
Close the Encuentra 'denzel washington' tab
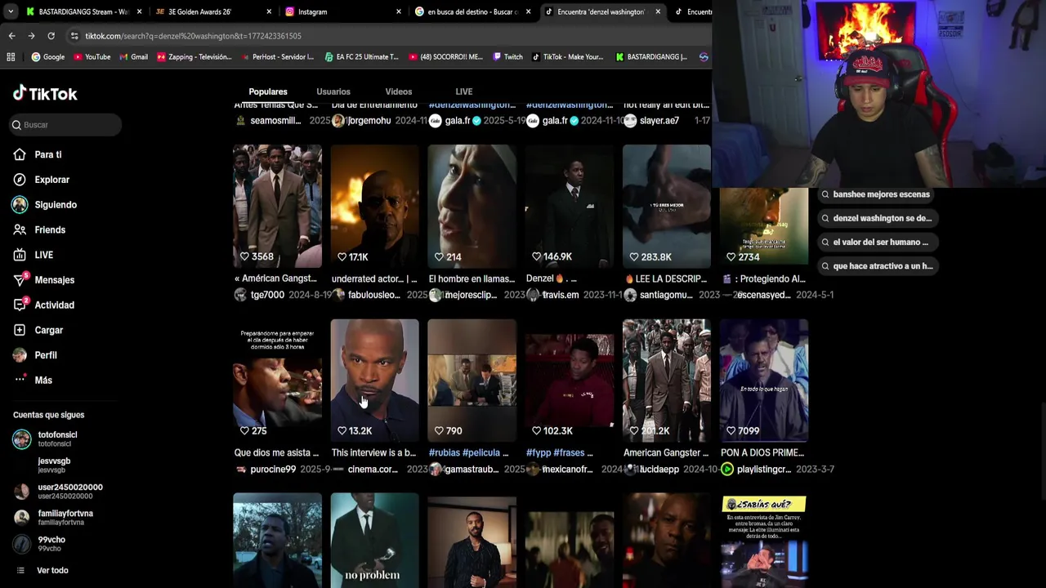[658, 11]
